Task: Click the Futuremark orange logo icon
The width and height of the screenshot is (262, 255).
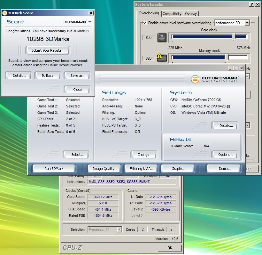Action: [195, 79]
